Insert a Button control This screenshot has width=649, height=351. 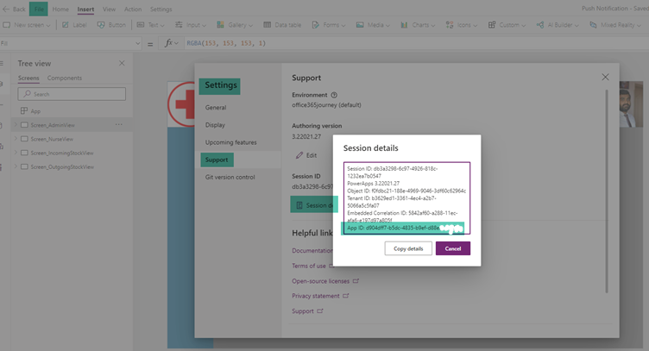pos(111,25)
